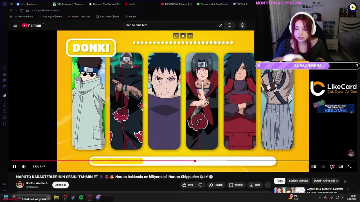This screenshot has height=202, width=360.
Task: Open the Opera GX menu logo
Action: pyautogui.click(x=4, y=4)
